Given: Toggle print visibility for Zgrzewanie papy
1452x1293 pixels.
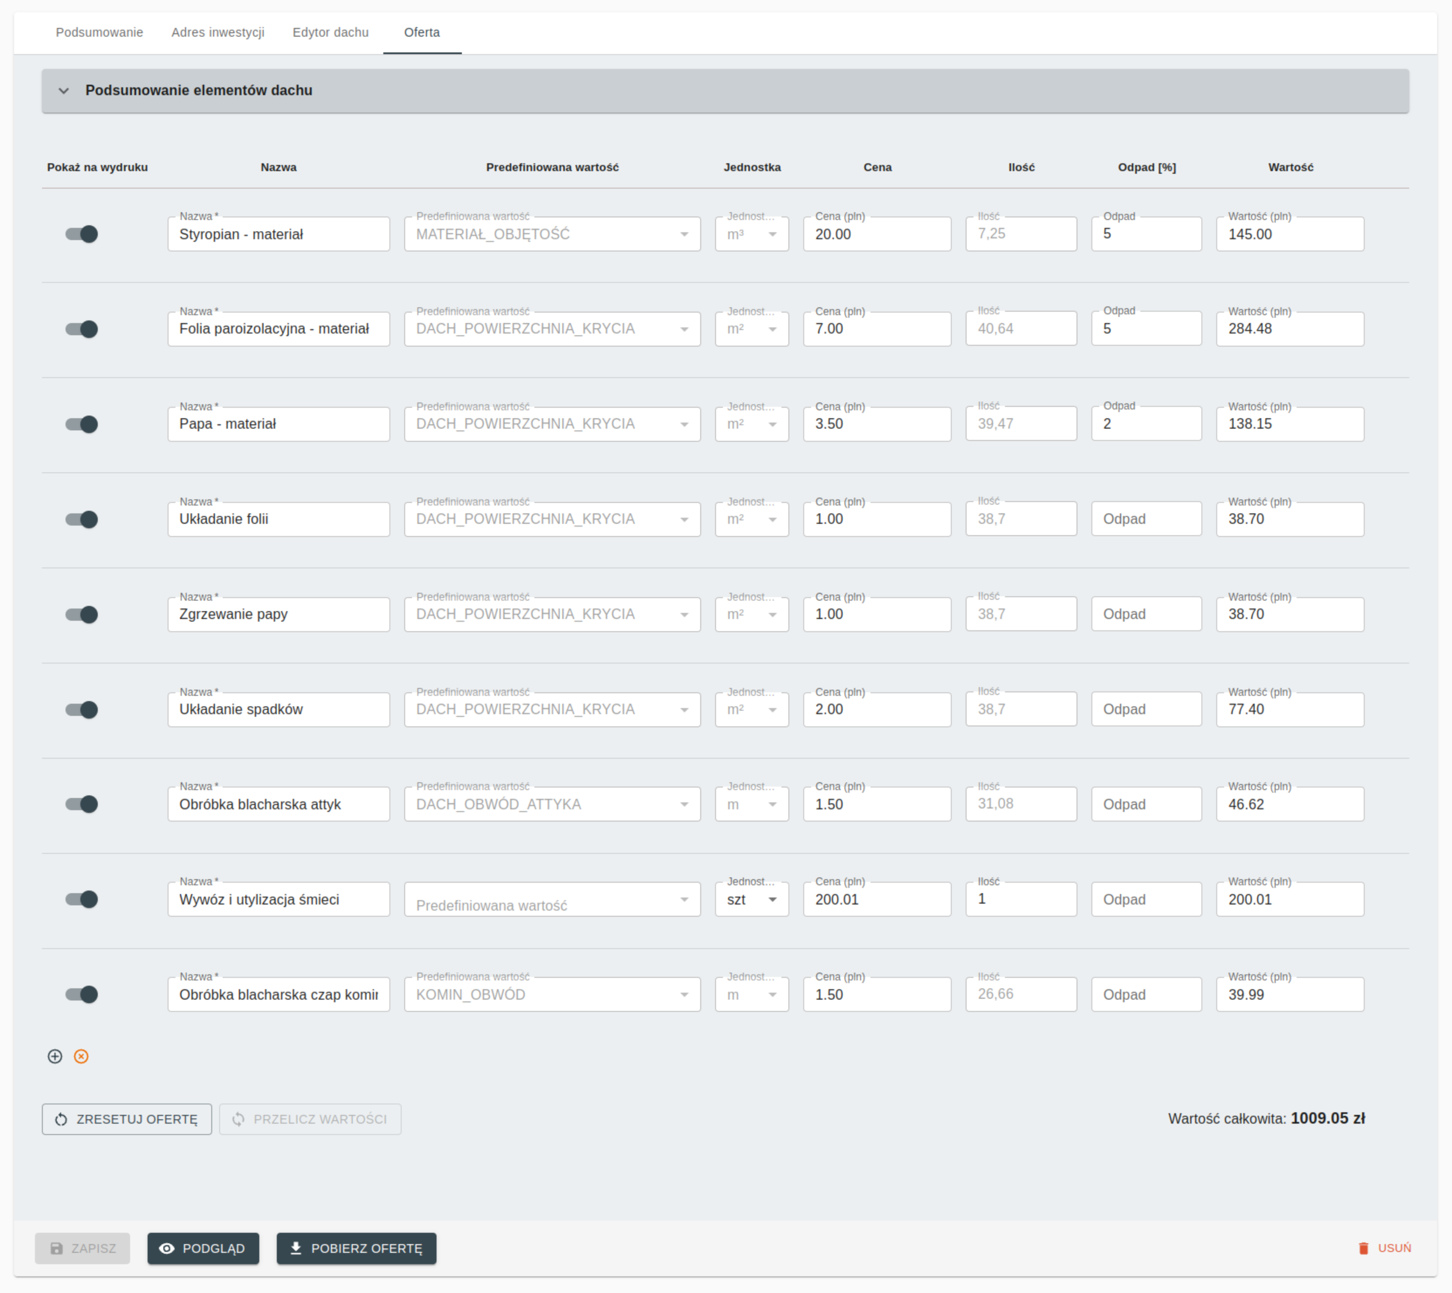Looking at the screenshot, I should click(x=82, y=615).
